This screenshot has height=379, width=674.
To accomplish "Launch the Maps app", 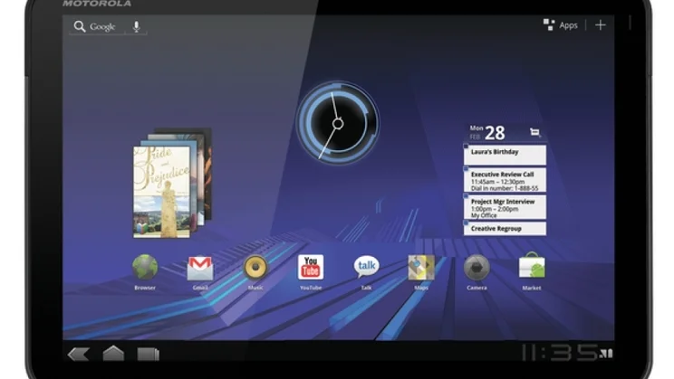I will 421,268.
